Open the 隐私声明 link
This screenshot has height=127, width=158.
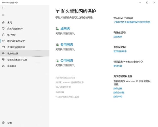tap(118, 97)
